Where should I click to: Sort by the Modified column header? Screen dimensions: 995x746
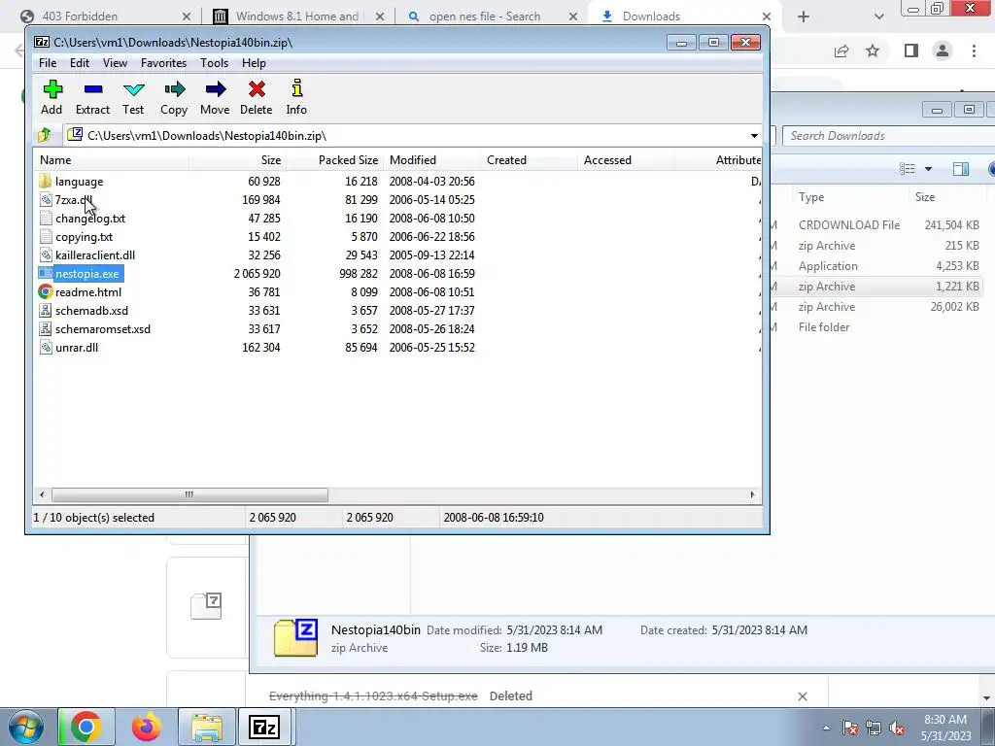[431, 160]
